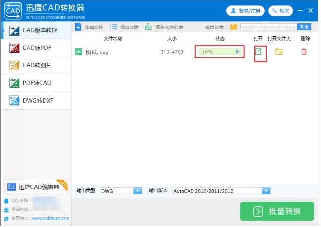Minimize the converter window
Screen dimensions: 321x227
point(300,10)
